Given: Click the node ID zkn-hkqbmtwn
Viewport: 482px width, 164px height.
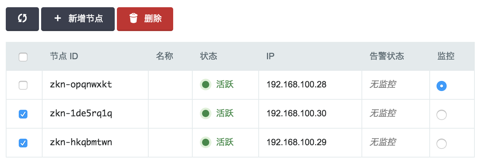Looking at the screenshot, I should 81,143.
